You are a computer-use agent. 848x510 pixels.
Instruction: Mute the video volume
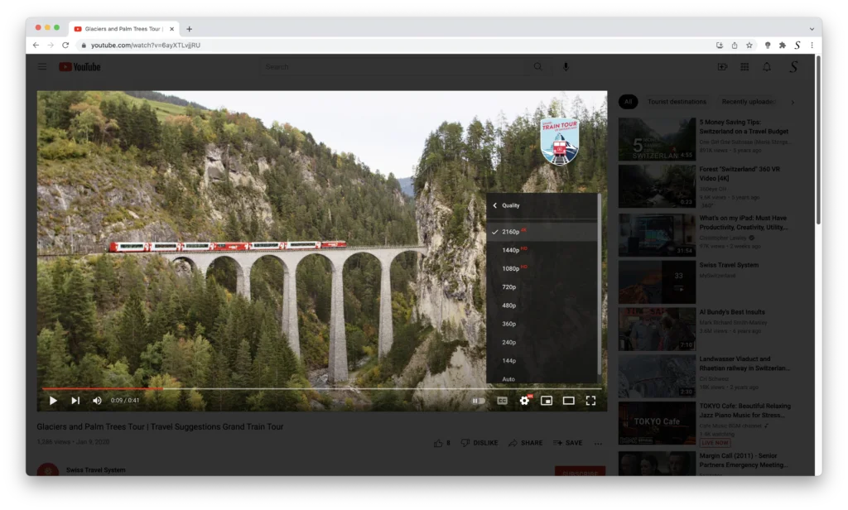[97, 401]
